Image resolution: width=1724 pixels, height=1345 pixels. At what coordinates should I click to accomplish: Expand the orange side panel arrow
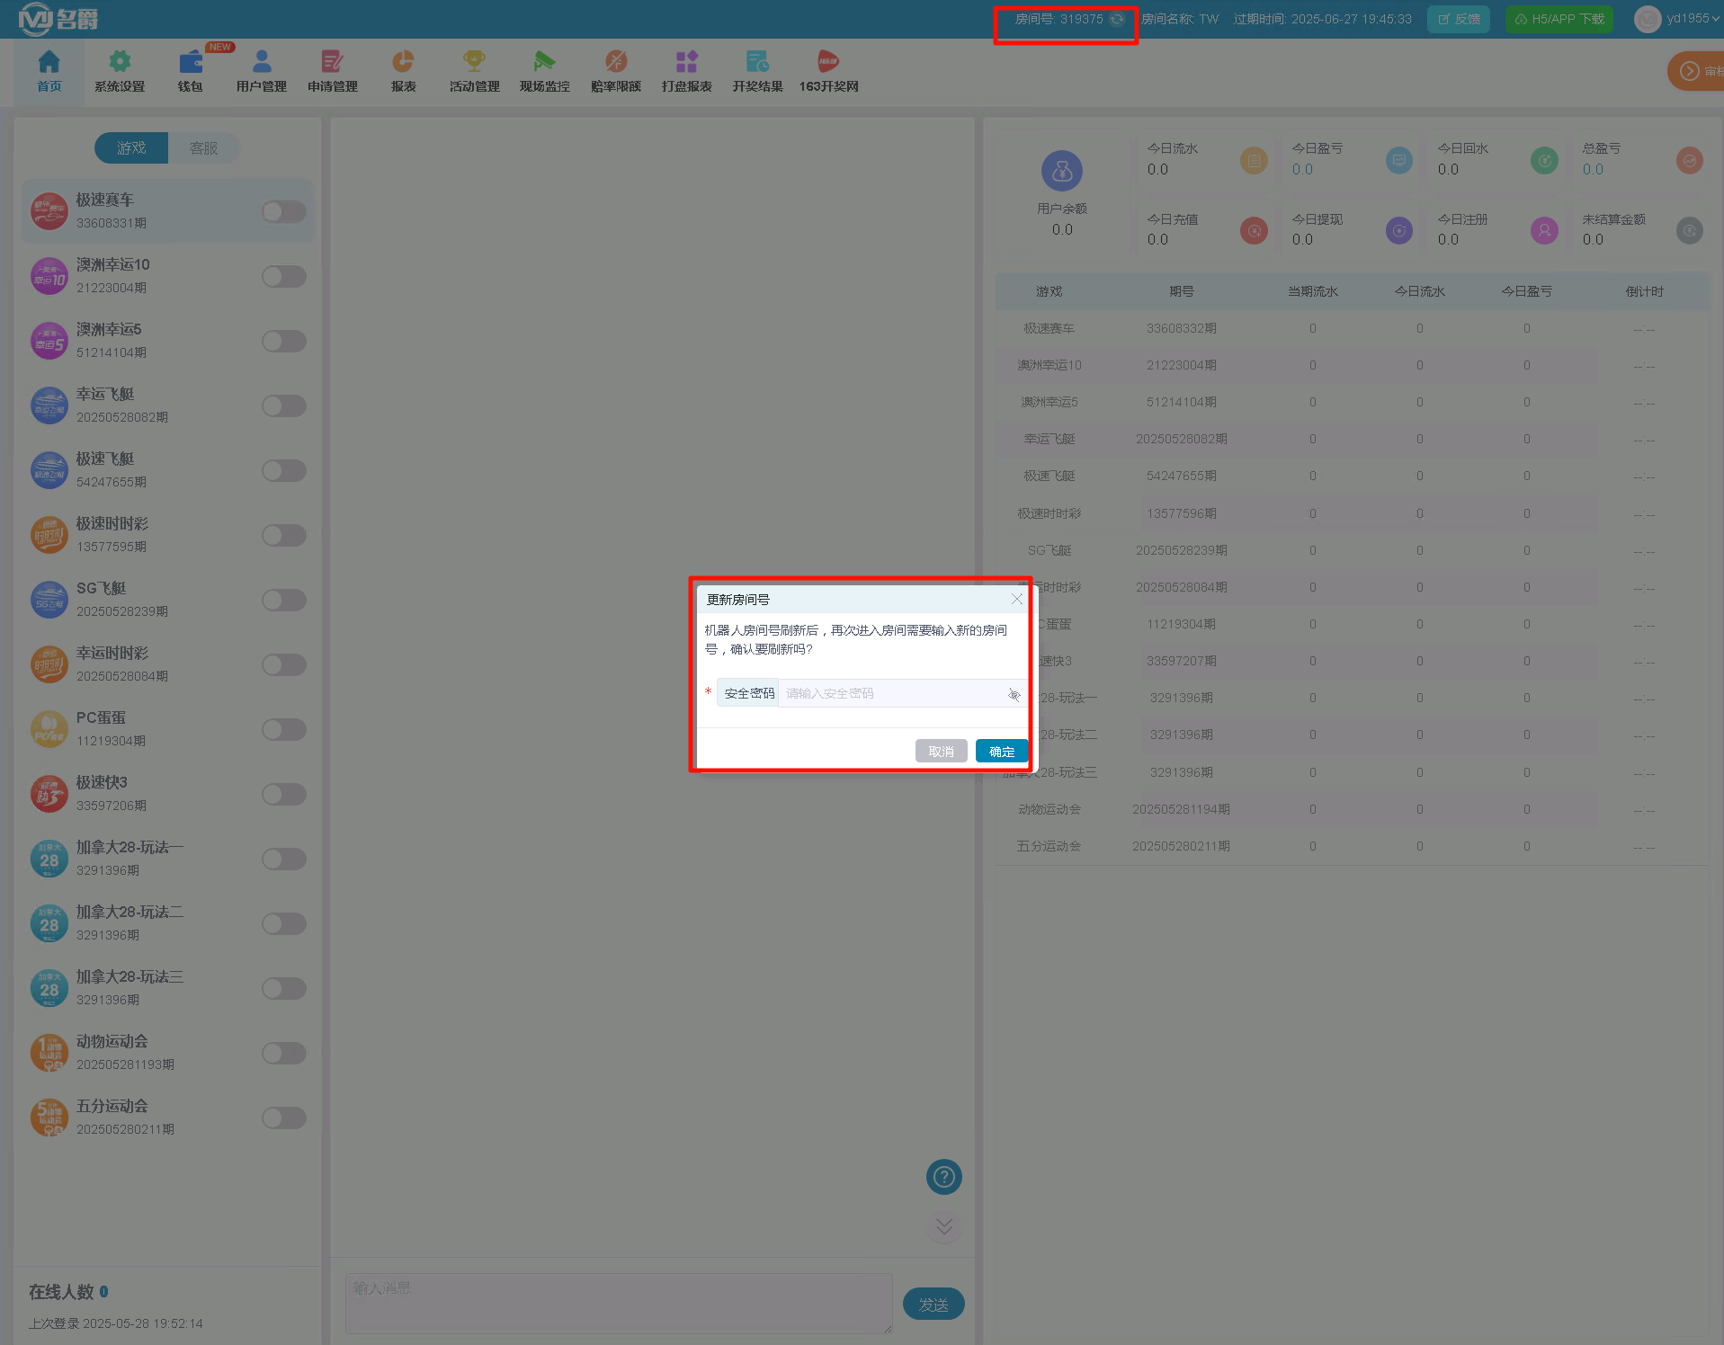1690,71
